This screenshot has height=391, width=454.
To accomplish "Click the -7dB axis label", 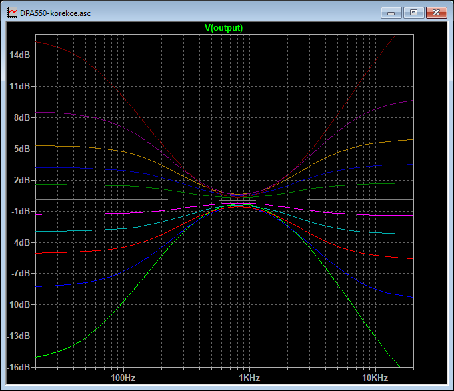I will pyautogui.click(x=21, y=273).
